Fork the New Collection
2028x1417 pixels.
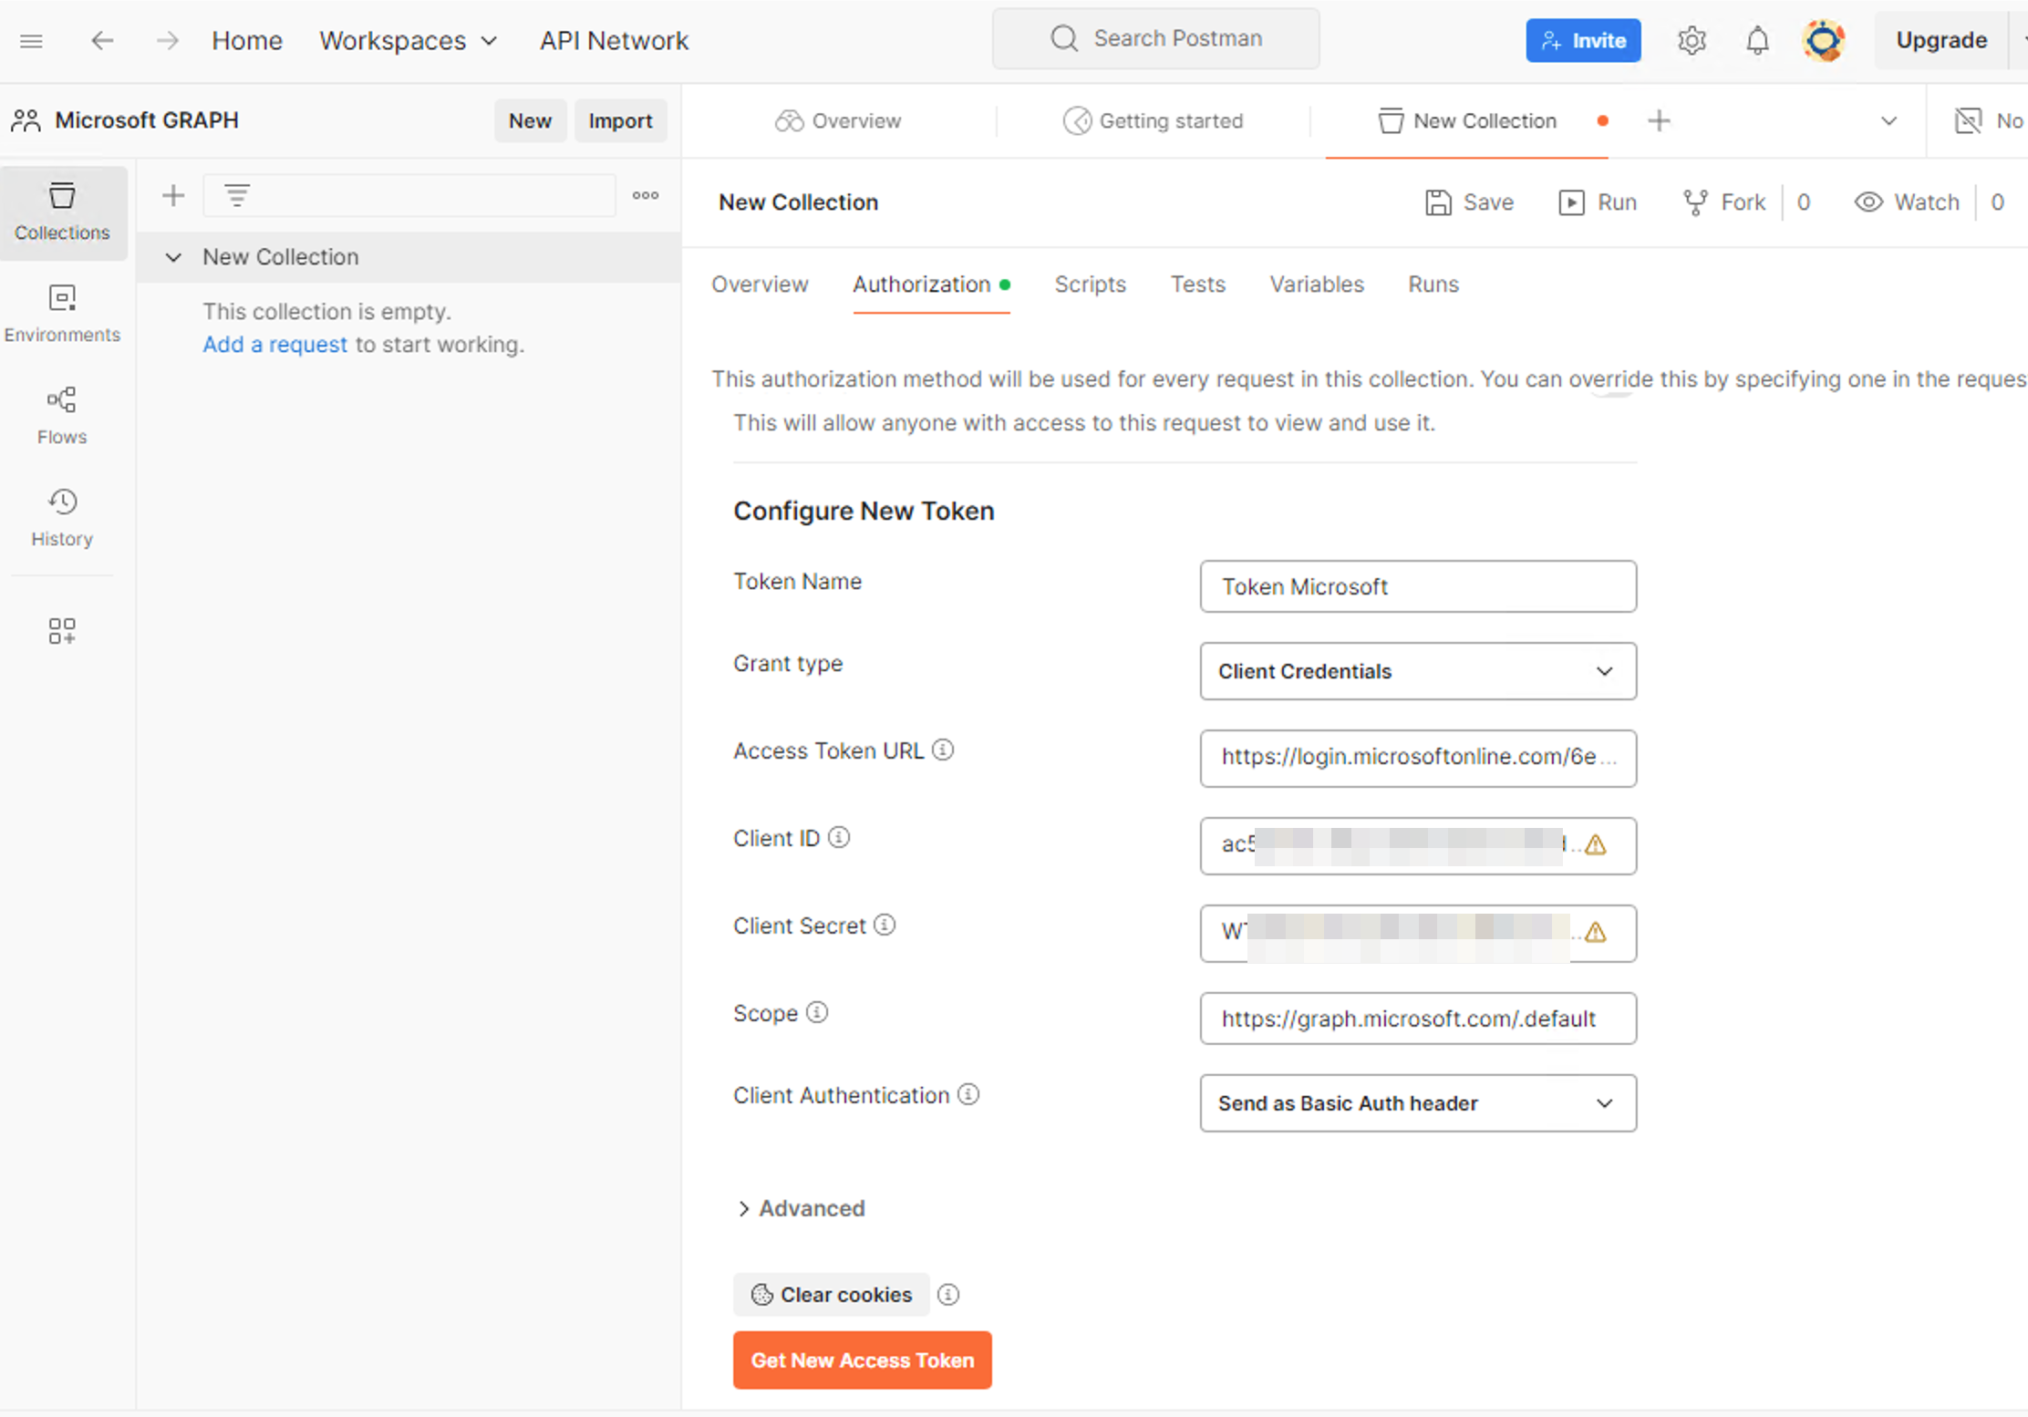click(1723, 202)
